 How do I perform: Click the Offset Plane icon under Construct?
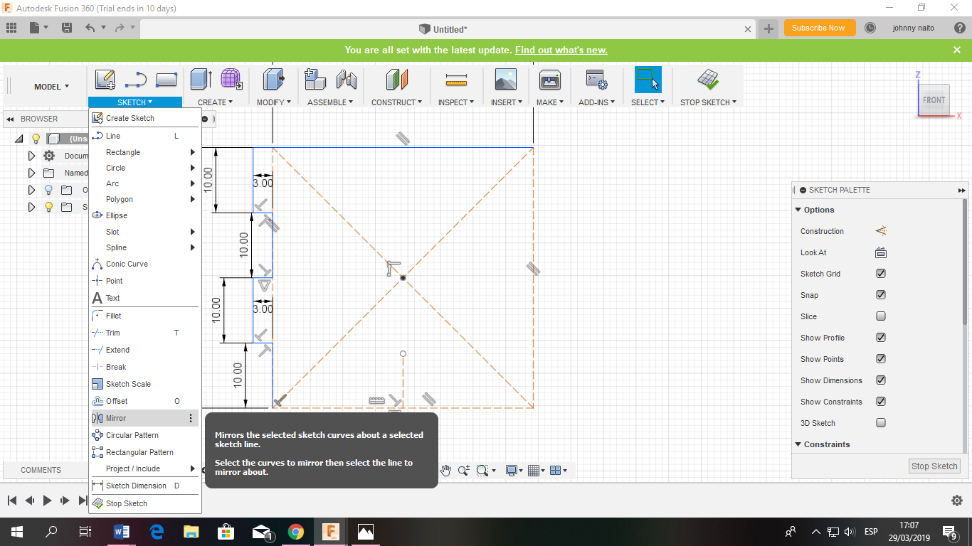396,80
